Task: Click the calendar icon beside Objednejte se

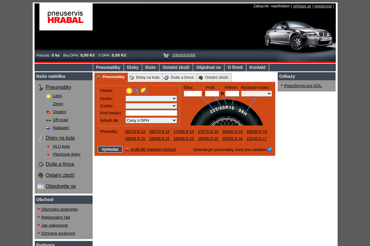Action: tap(41, 186)
